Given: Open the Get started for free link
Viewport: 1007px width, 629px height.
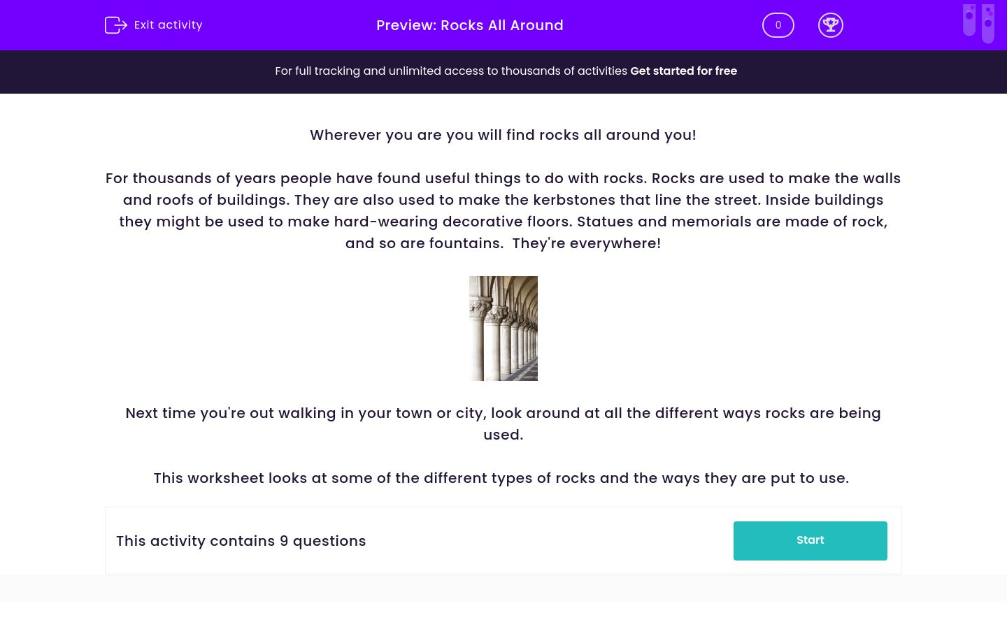Looking at the screenshot, I should pos(683,71).
